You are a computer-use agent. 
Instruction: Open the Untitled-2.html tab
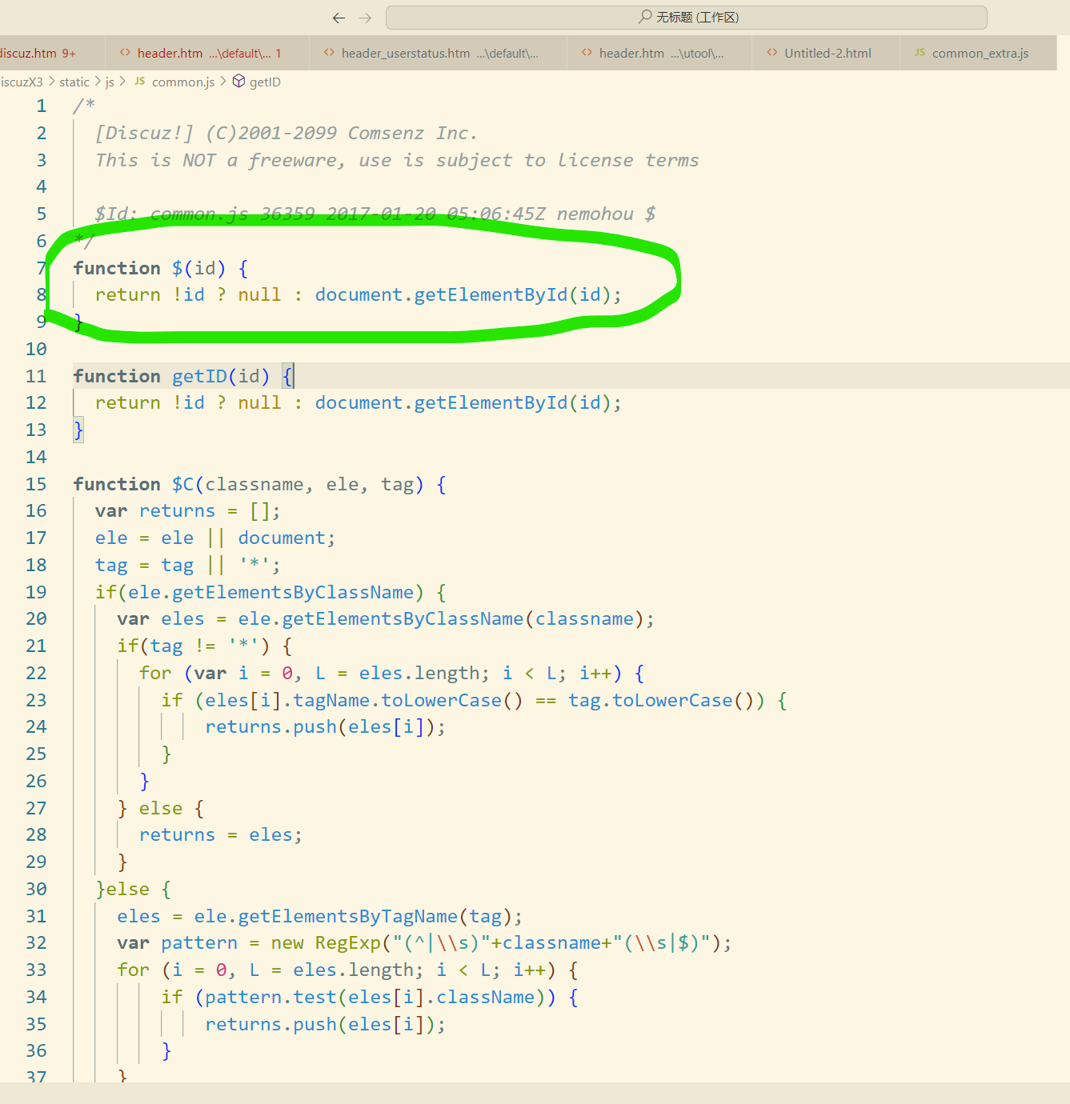(x=828, y=54)
